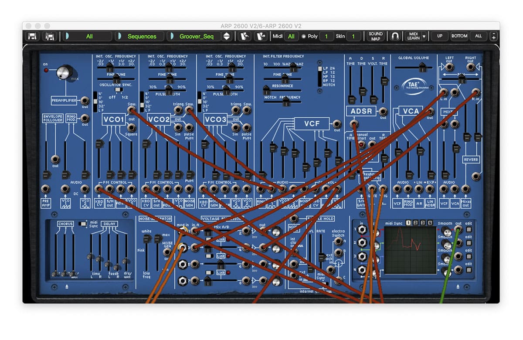Click the ADSR out jack
The height and width of the screenshot is (340, 523).
[383, 111]
